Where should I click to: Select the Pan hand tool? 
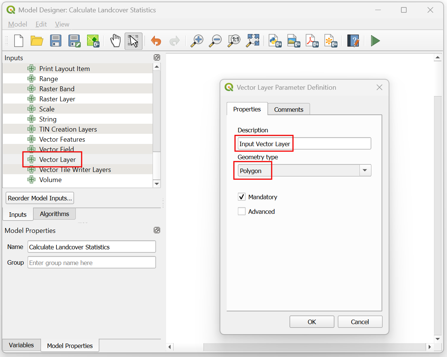pyautogui.click(x=115, y=41)
